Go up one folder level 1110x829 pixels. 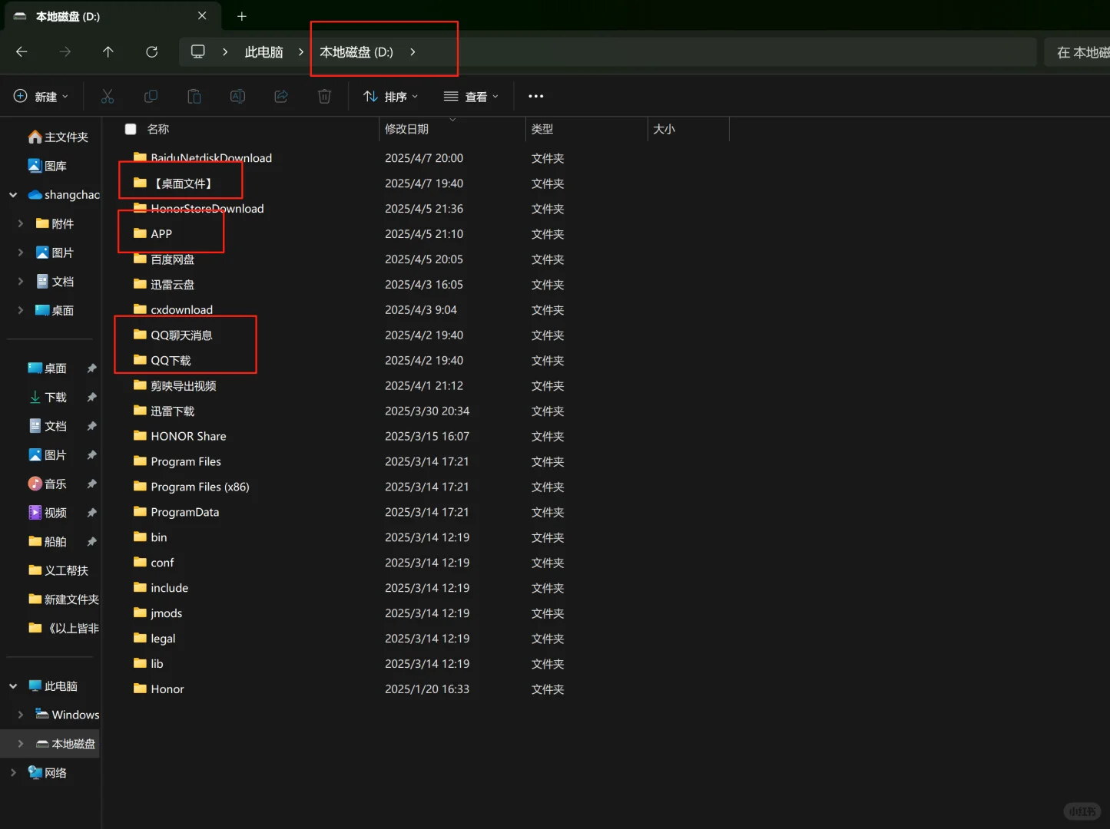(x=108, y=52)
